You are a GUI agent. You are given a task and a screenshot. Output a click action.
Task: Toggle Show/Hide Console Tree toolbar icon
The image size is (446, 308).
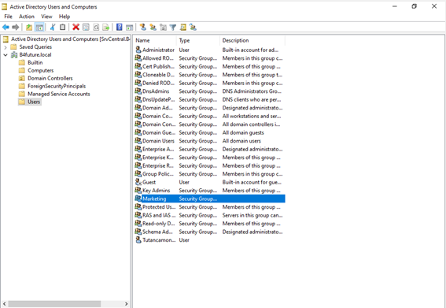click(39, 28)
